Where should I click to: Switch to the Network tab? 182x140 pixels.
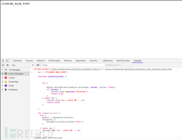pos(41,60)
